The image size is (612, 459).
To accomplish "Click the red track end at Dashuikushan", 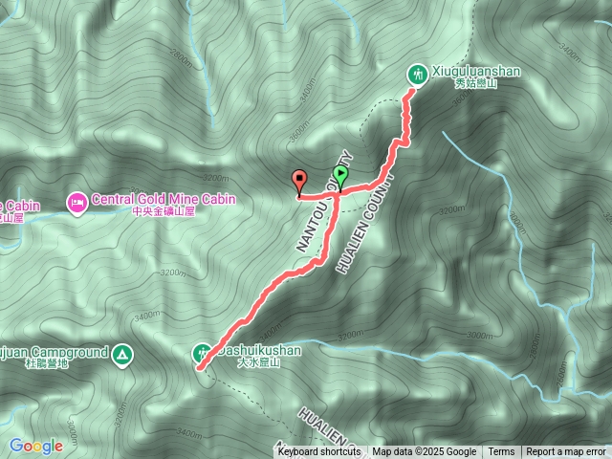I will 200,367.
